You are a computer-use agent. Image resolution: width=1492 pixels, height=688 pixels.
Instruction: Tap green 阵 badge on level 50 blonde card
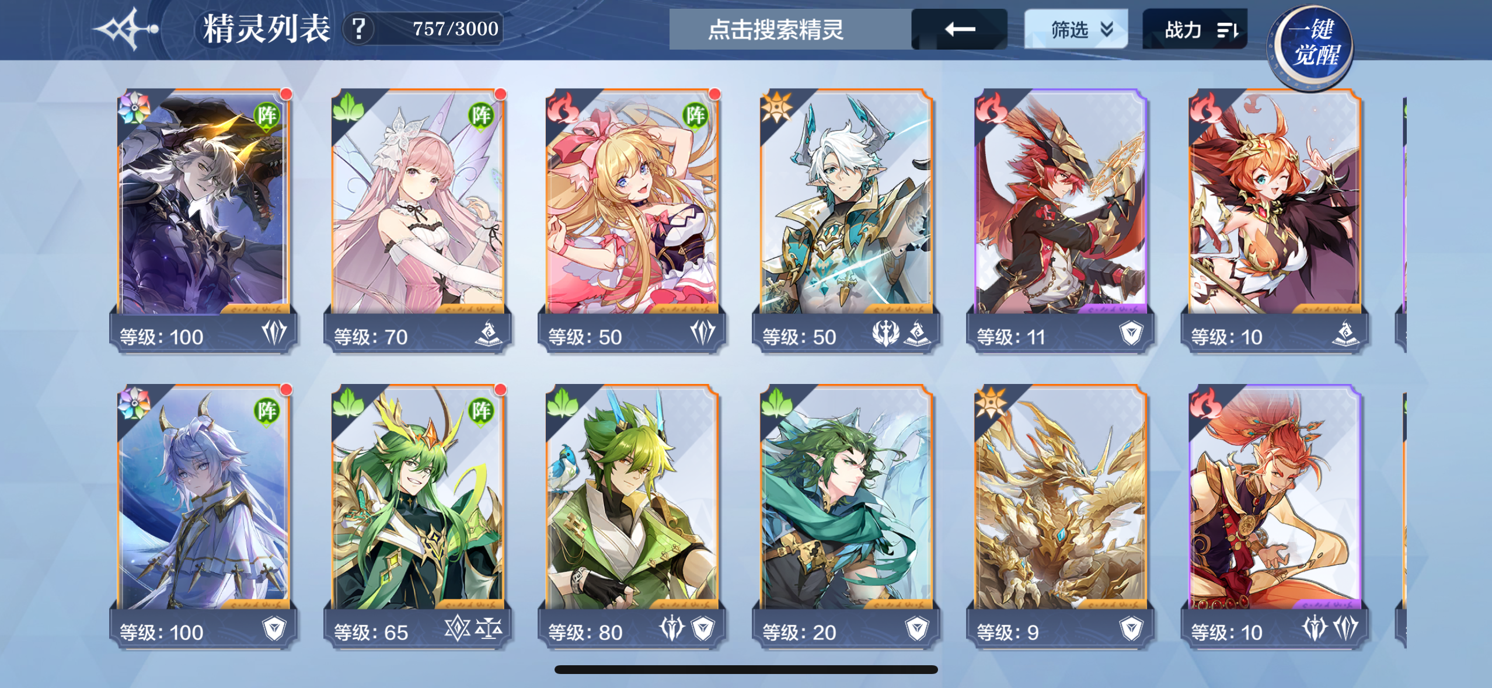click(695, 116)
